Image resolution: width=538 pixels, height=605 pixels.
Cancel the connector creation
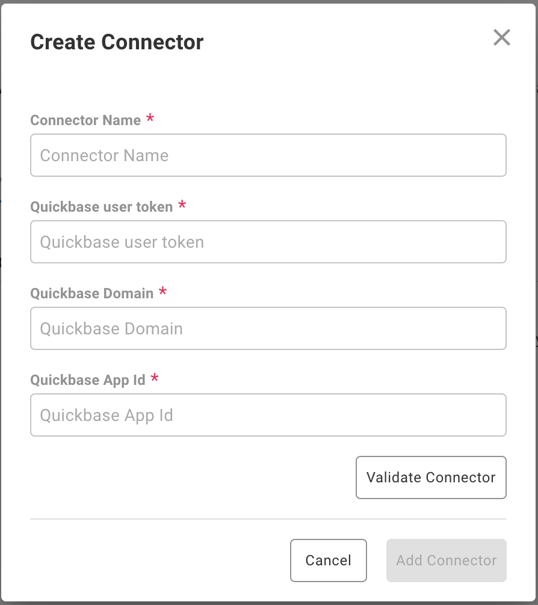tap(328, 560)
